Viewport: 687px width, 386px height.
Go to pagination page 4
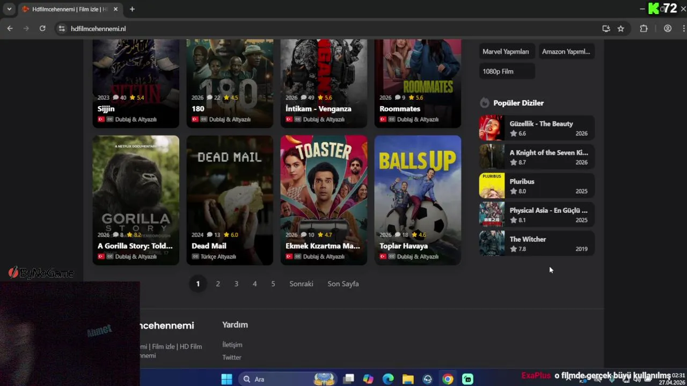[x=254, y=284]
